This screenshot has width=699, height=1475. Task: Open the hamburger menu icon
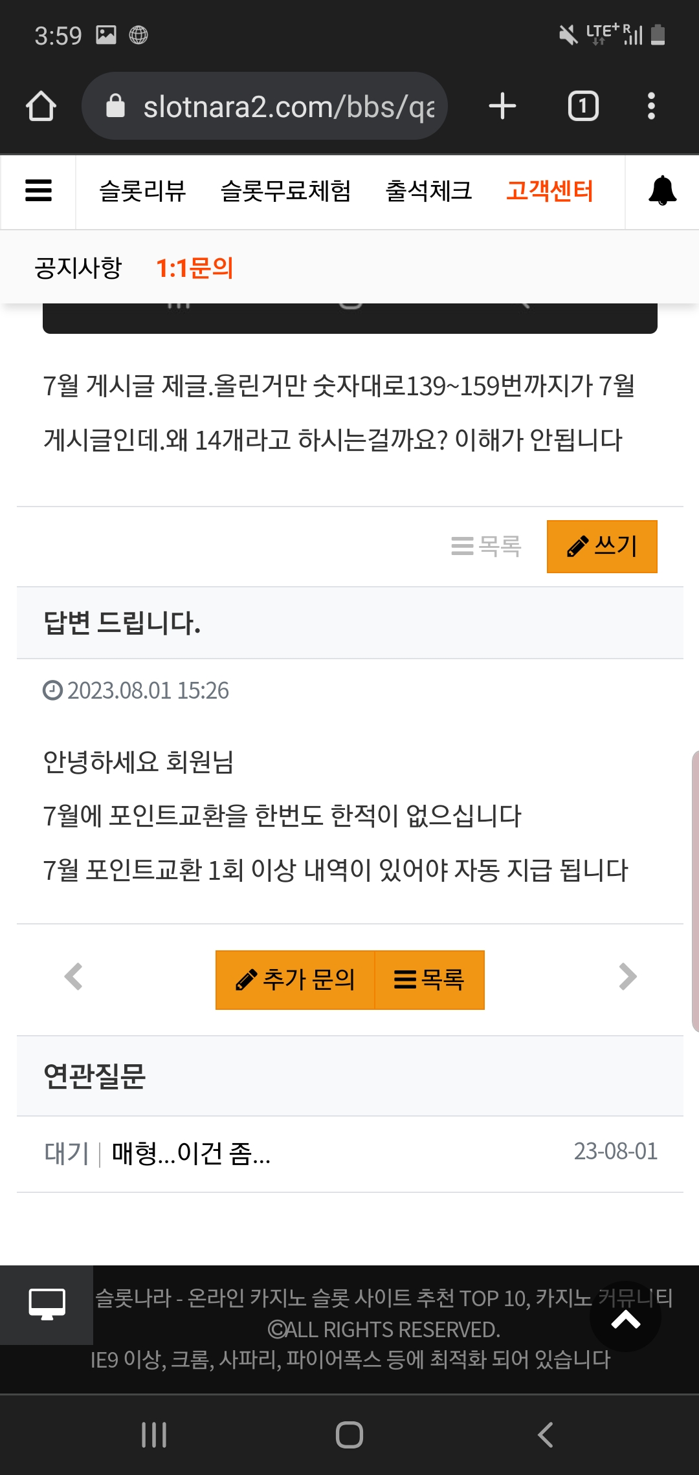click(x=38, y=191)
